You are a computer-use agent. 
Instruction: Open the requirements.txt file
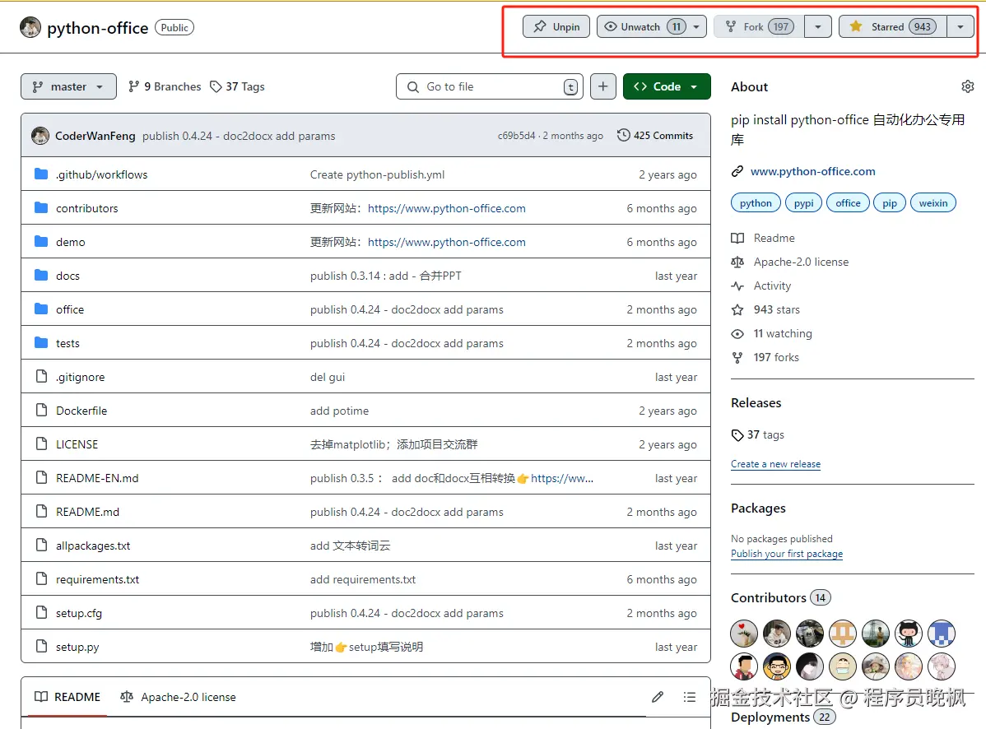pos(97,579)
